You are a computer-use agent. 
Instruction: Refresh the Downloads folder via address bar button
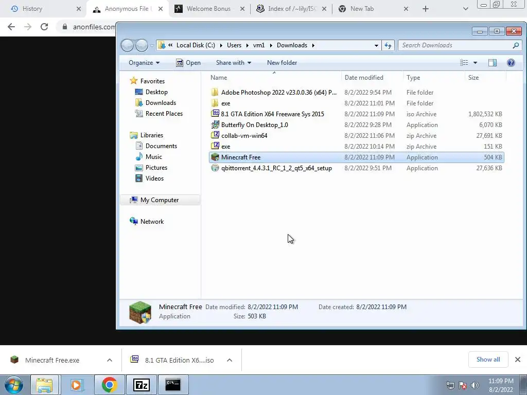(388, 45)
